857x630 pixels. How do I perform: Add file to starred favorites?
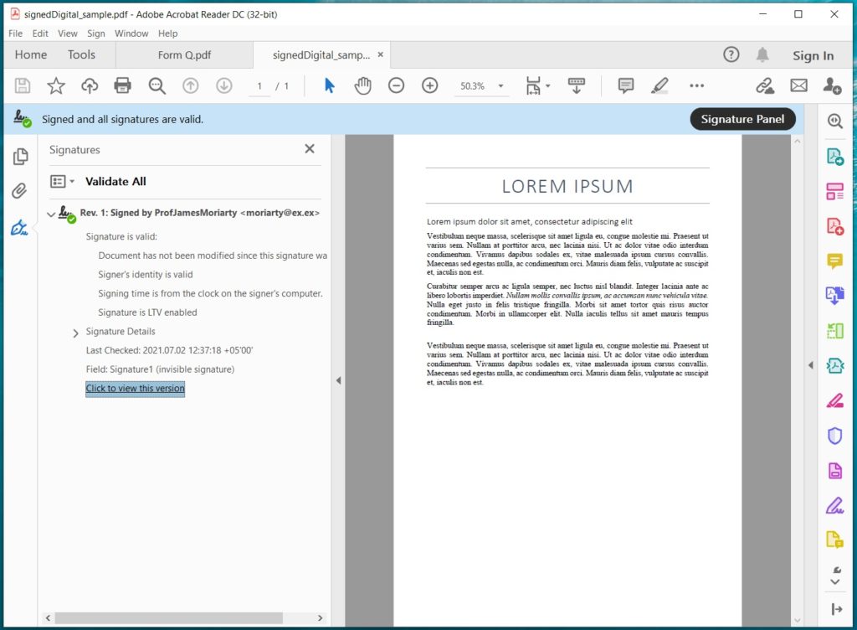click(56, 85)
